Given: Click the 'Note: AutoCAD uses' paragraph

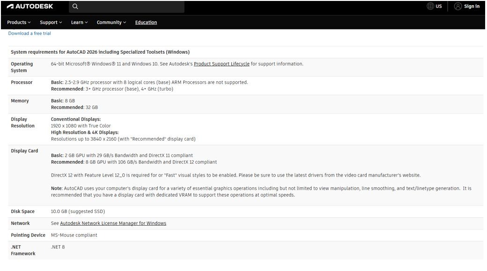Looking at the screenshot, I should (261, 192).
